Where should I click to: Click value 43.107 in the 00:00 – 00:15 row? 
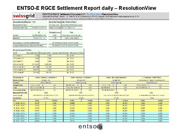(37, 103)
